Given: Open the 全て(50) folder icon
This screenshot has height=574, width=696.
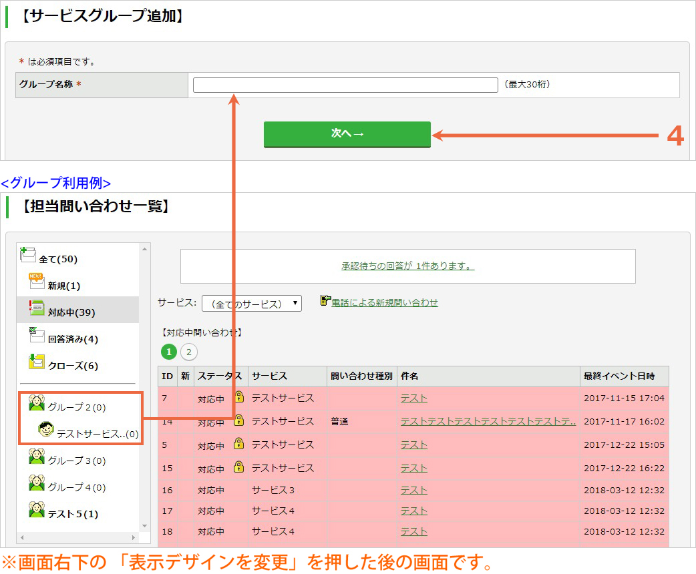Looking at the screenshot, I should coord(28,255).
